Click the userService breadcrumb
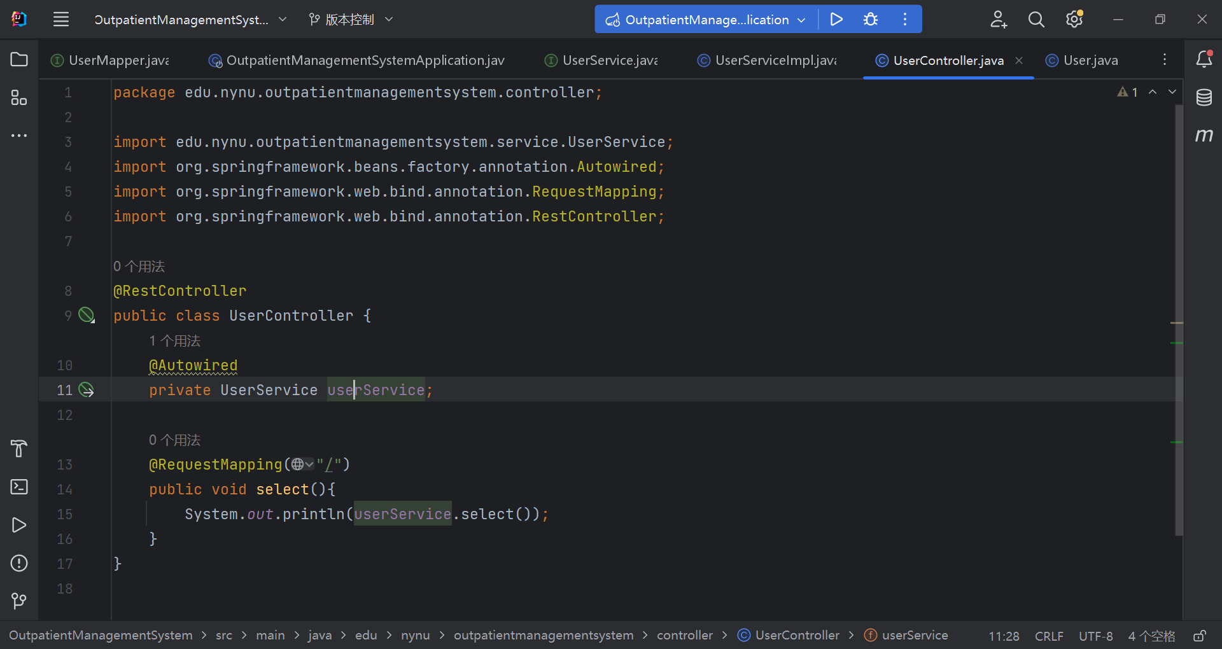This screenshot has height=649, width=1222. [907, 636]
